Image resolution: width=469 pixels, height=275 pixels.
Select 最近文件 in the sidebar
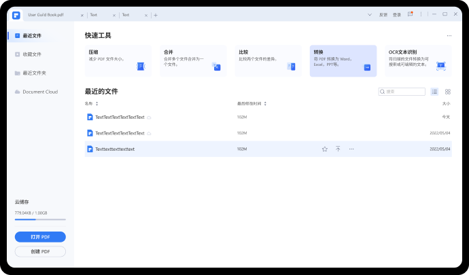tap(32, 35)
